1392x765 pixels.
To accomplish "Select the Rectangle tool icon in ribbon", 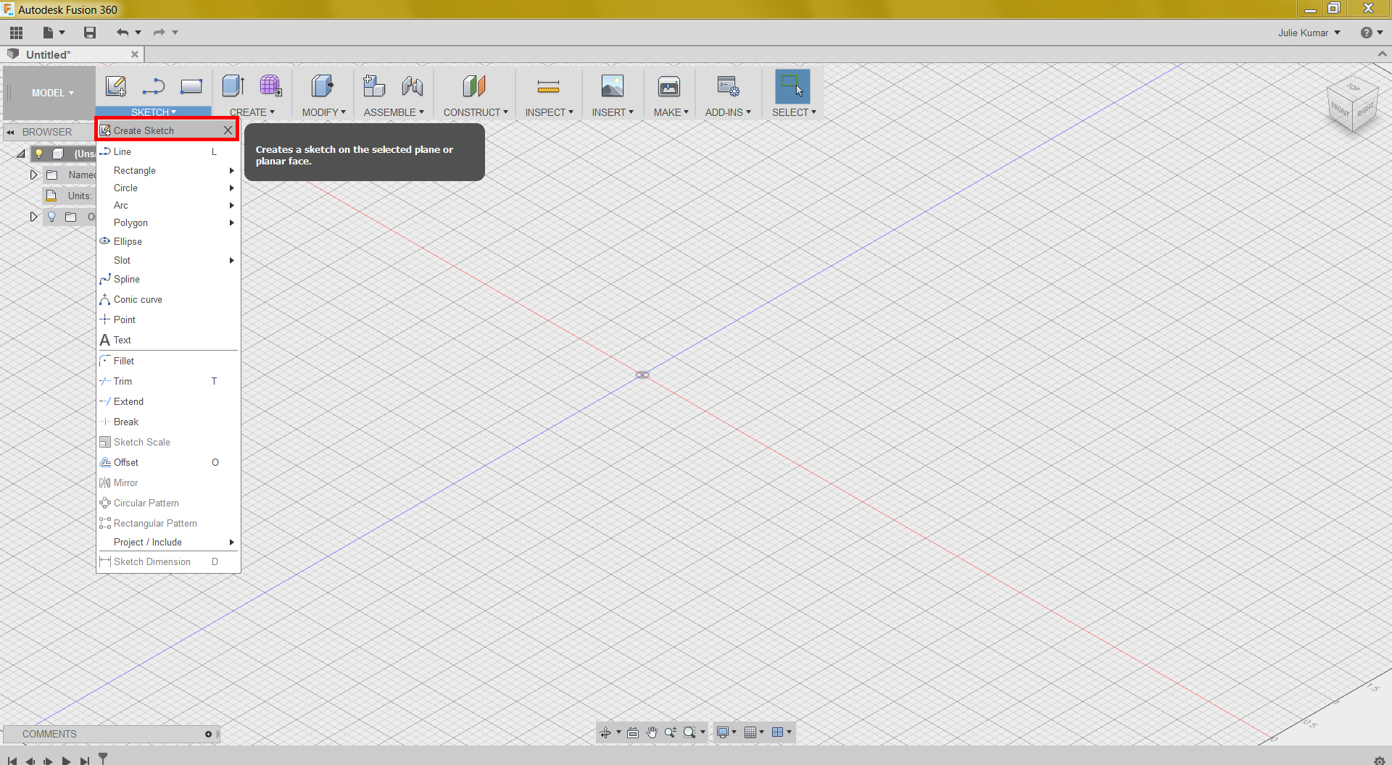I will [191, 86].
